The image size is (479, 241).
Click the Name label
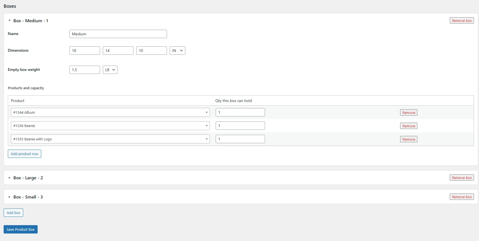click(x=13, y=34)
